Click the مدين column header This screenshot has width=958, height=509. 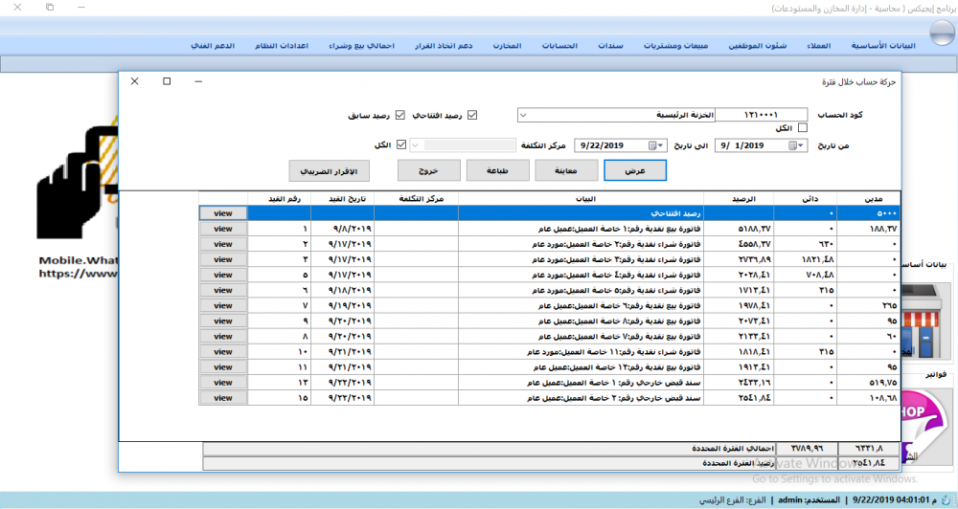coord(868,199)
